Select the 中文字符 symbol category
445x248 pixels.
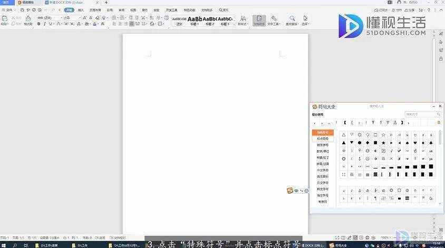(322, 170)
